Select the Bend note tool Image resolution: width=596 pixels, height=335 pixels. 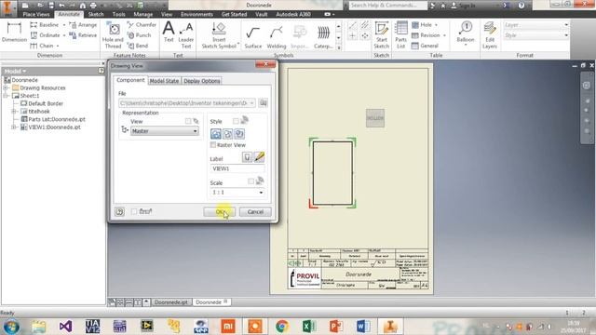point(138,46)
